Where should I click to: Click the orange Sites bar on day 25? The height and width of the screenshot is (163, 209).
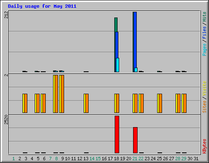160,103
